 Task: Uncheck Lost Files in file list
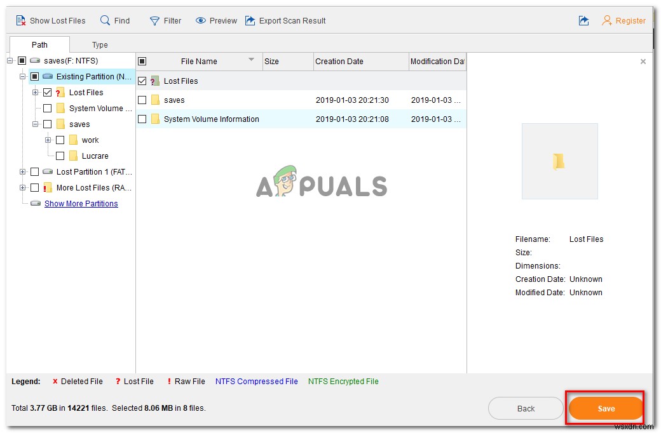click(142, 81)
